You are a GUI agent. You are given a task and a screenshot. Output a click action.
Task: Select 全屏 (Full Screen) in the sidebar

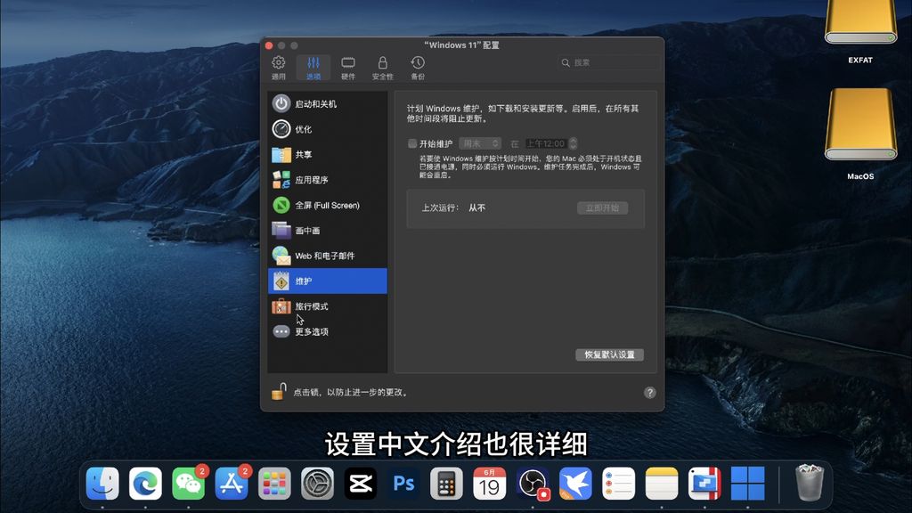[328, 205]
